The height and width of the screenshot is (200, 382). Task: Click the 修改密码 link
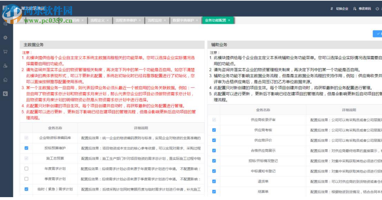click(x=365, y=9)
